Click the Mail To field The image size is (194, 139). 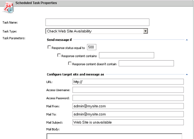[128, 114]
